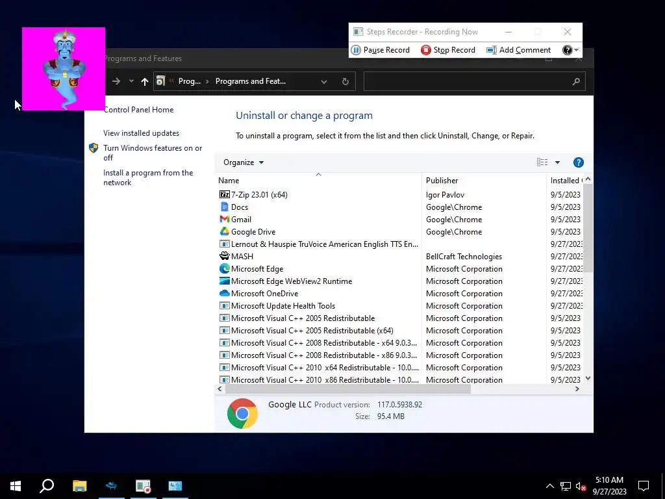
Task: Click the Programs and Feat... breadcrumb
Action: point(251,81)
